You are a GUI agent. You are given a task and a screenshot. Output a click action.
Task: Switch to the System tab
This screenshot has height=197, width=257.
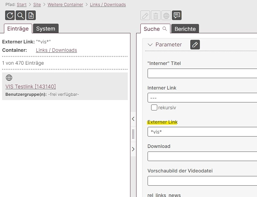46,29
